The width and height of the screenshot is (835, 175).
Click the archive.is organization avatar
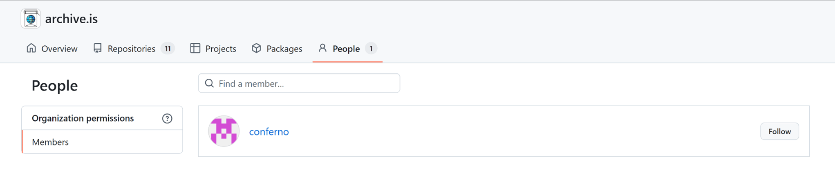click(31, 19)
